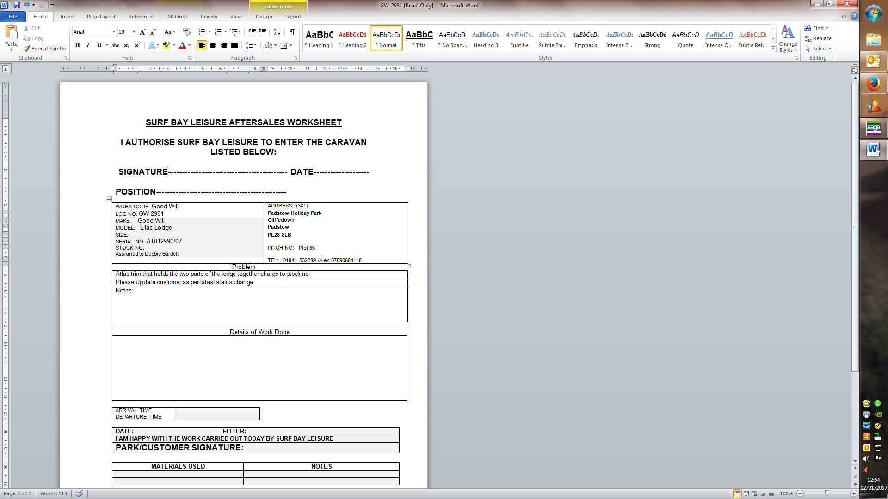Open the Arial font name dropdown
Viewport: 888px width, 499px height.
(114, 32)
